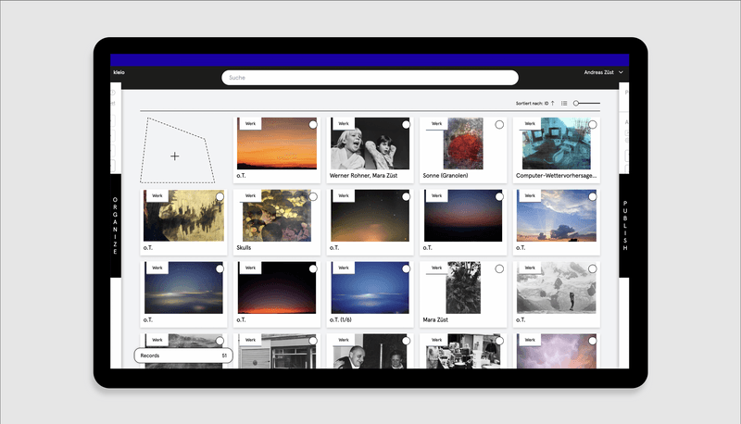
Task: Expand the Records count panel
Action: 183,355
